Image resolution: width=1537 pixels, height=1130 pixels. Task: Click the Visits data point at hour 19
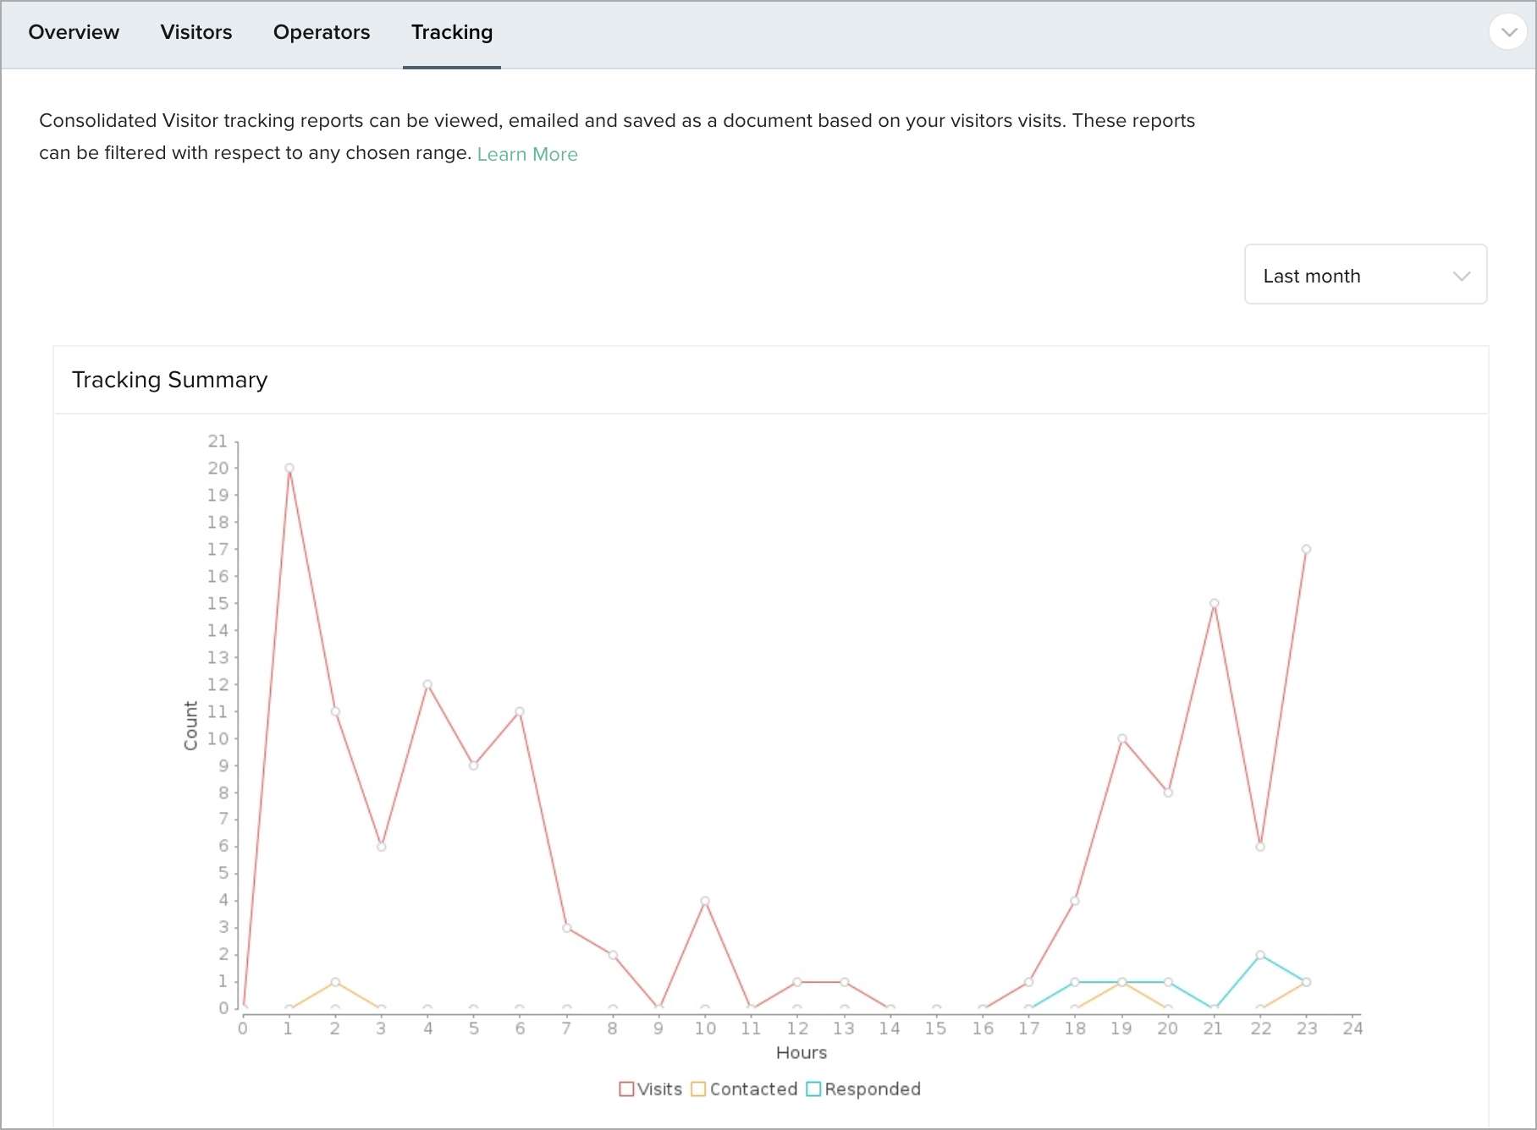pos(1121,738)
